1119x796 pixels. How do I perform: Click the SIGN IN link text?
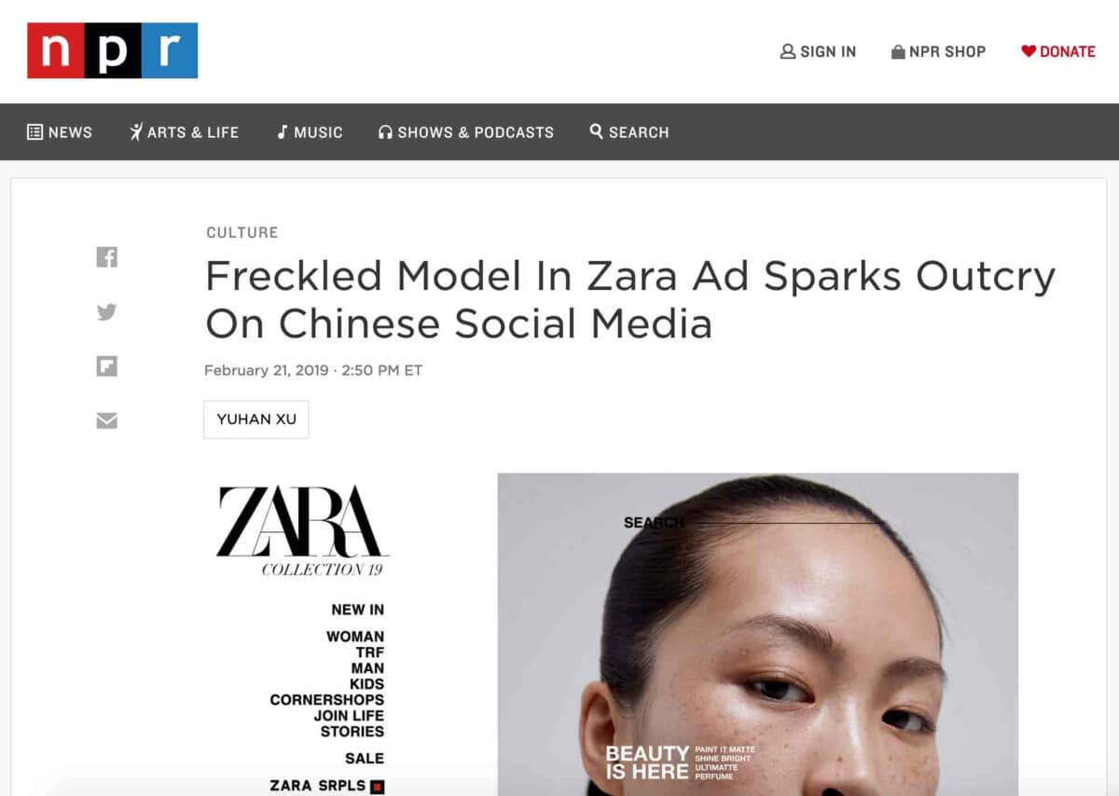click(828, 51)
